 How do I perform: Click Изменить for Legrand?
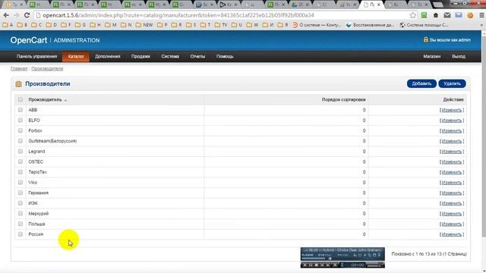coord(452,152)
